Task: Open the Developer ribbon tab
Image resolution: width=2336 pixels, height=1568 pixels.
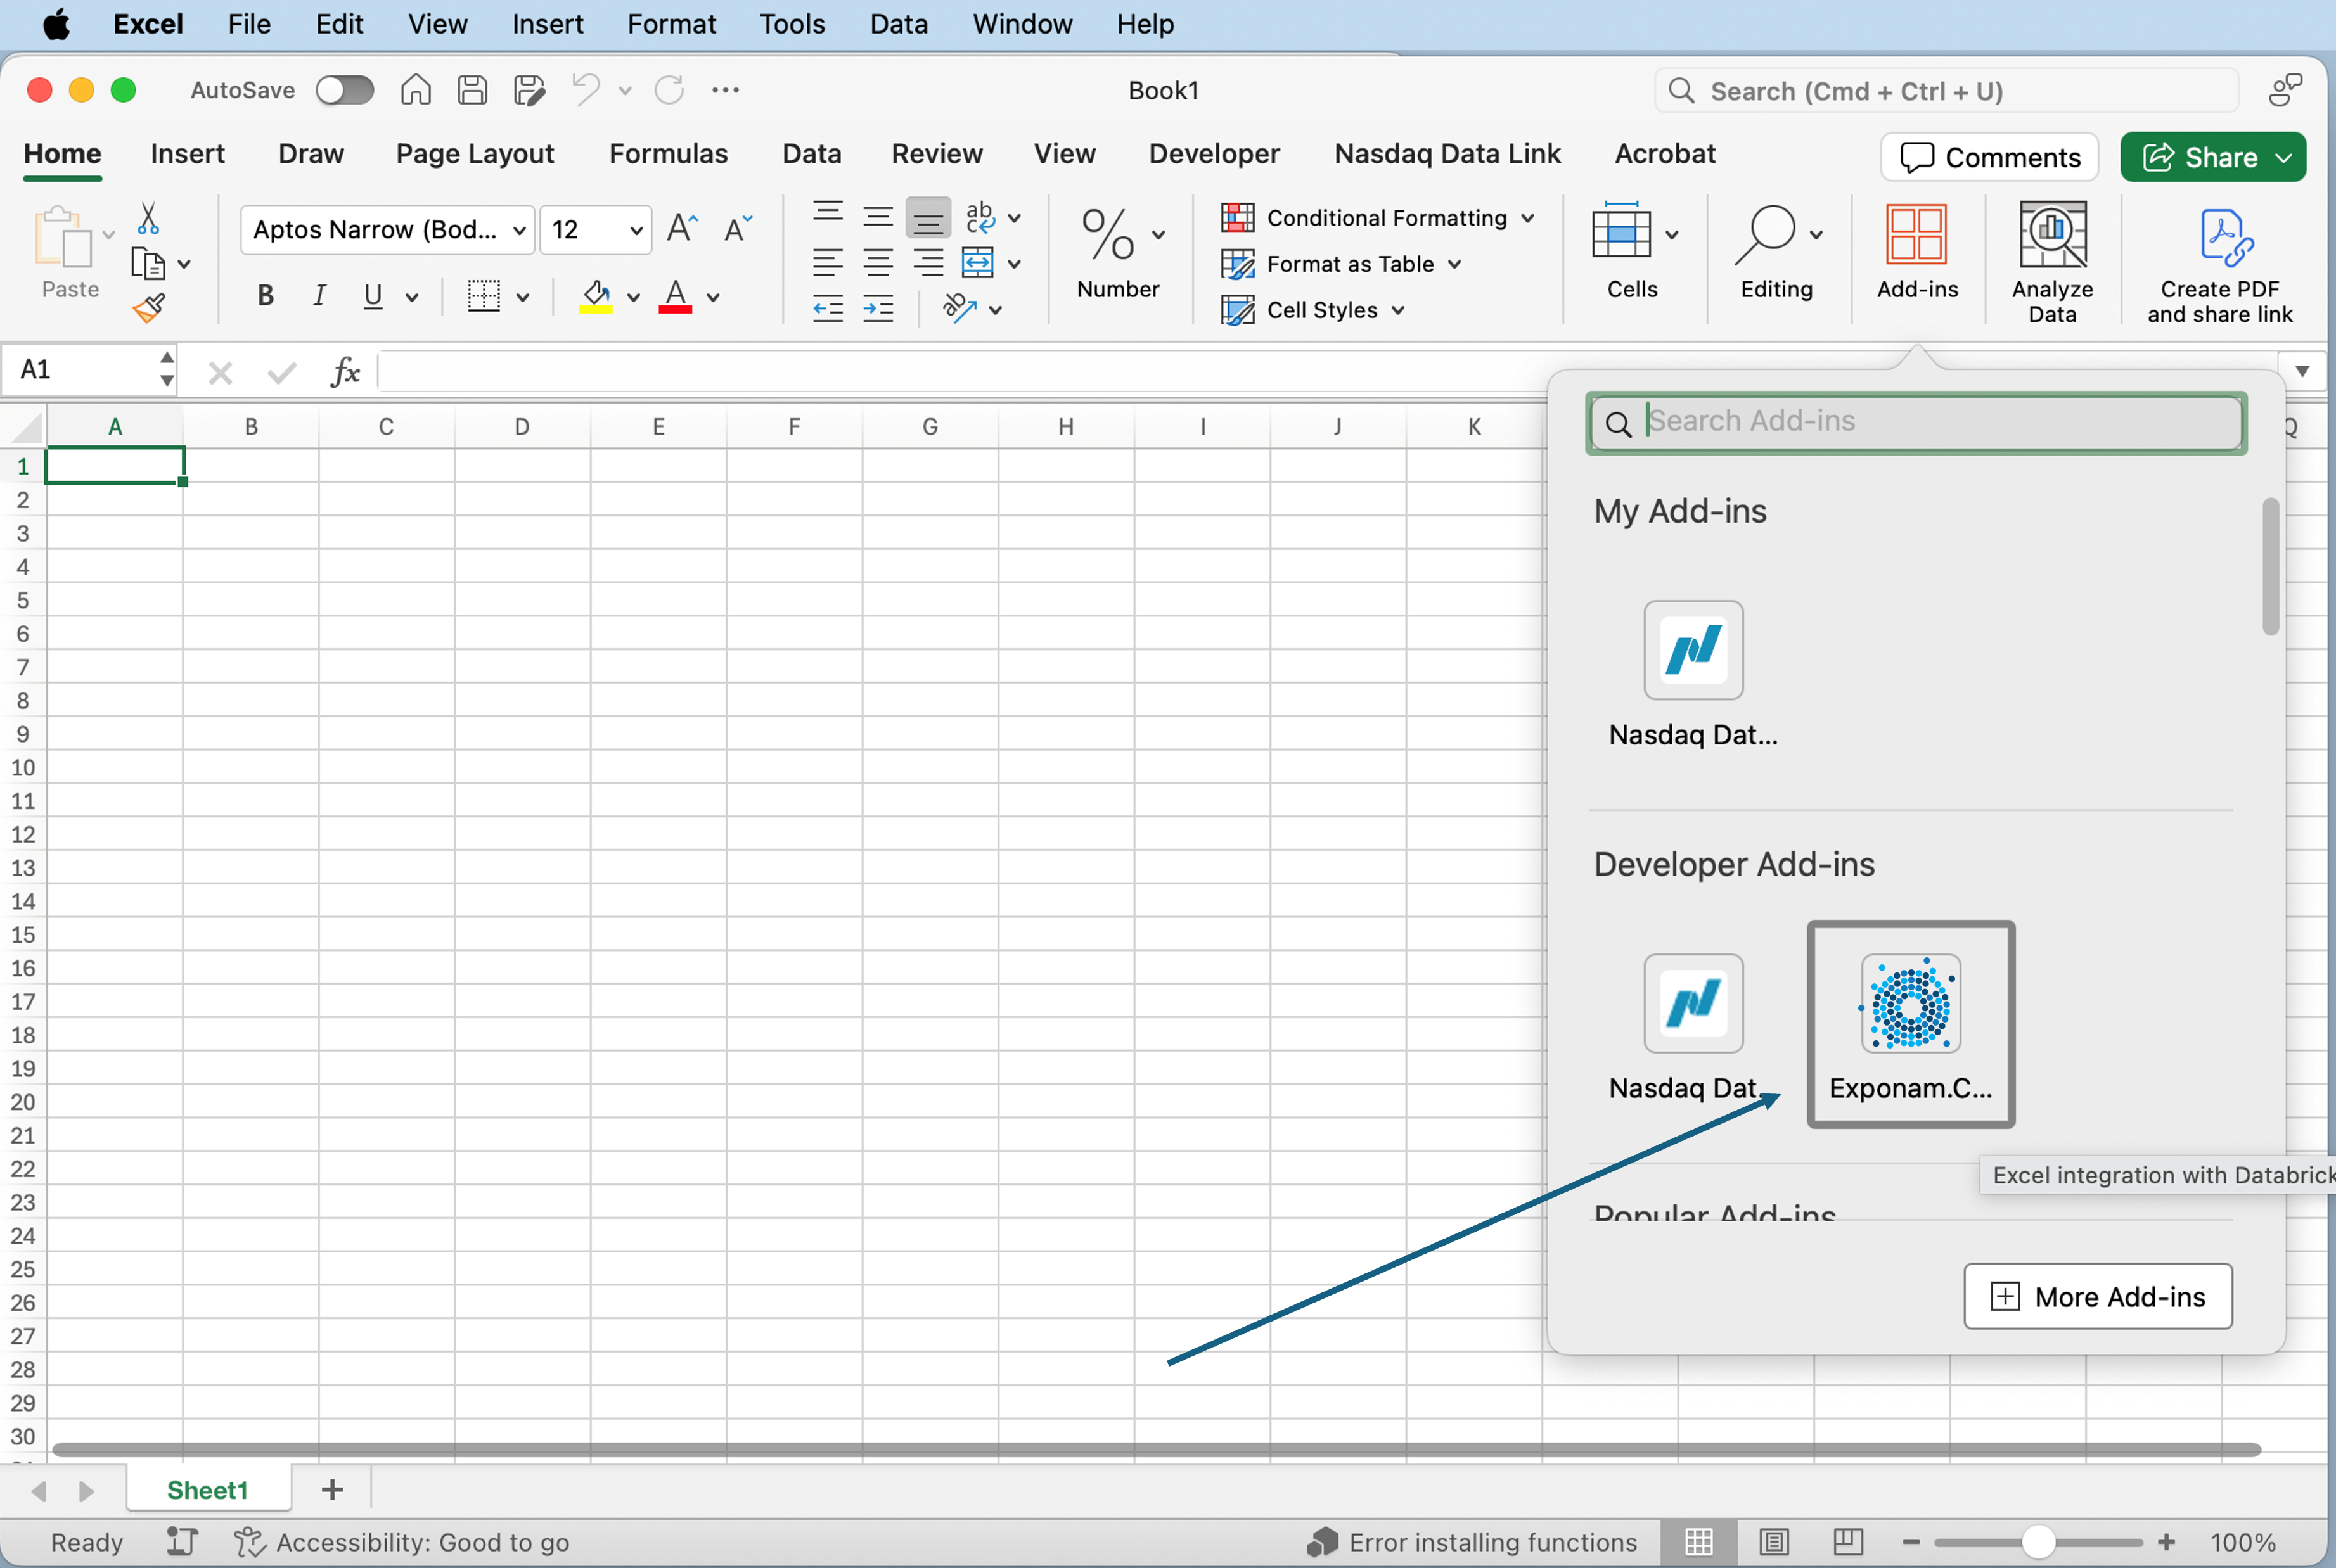Action: [x=1214, y=154]
